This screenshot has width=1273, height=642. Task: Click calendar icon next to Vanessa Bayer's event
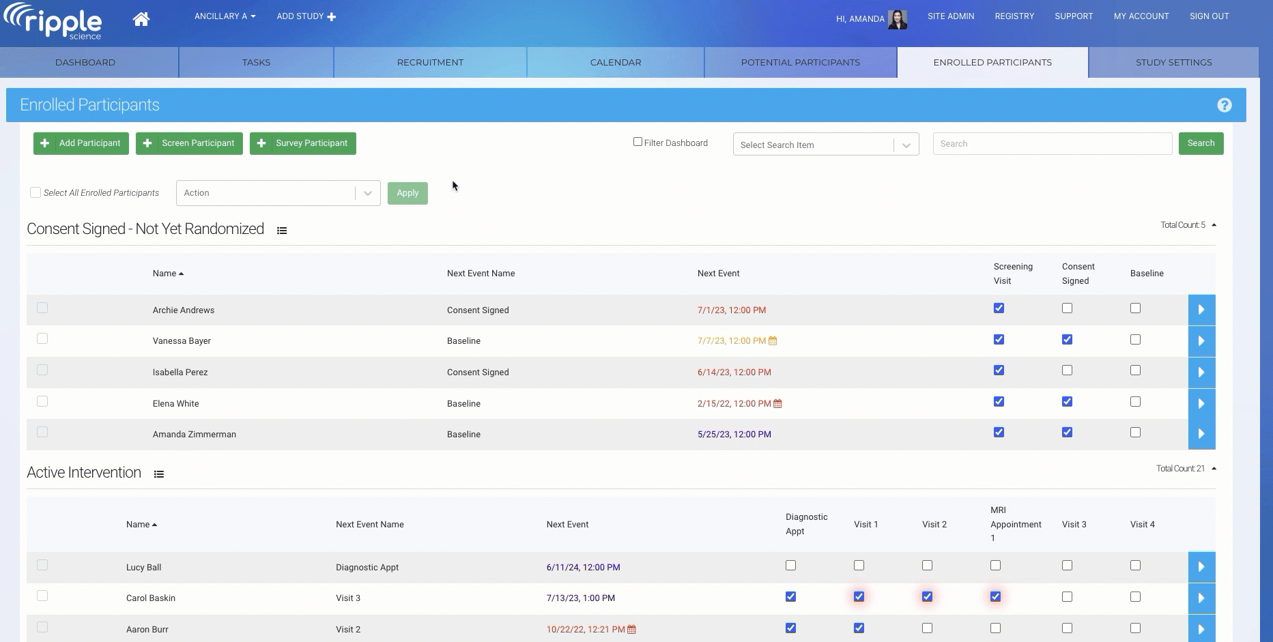click(773, 341)
